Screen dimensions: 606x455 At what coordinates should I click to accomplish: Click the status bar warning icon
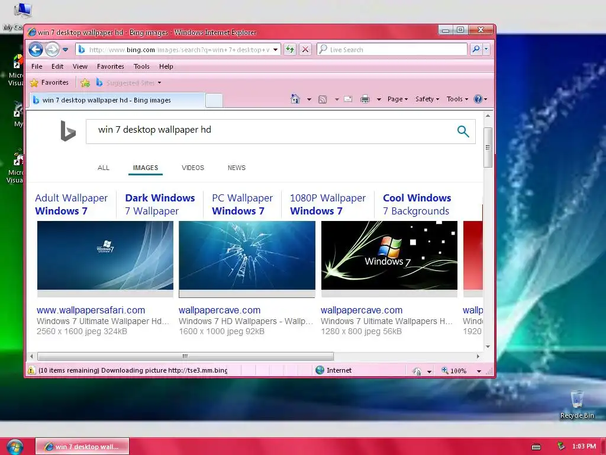(31, 370)
